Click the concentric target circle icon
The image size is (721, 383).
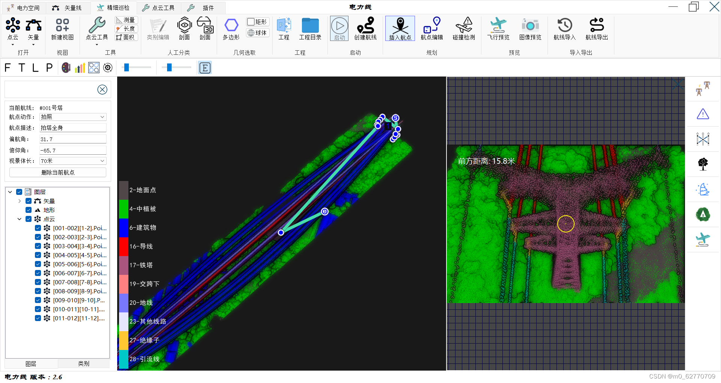108,68
